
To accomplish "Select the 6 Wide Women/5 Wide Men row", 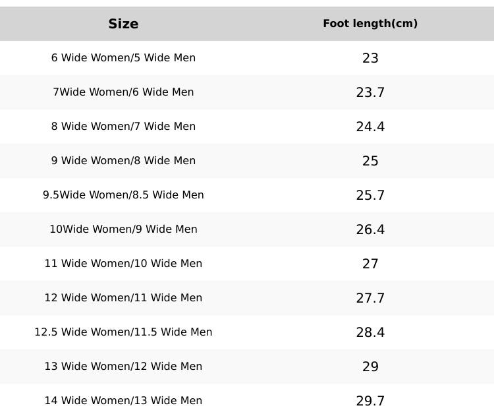I will tap(123, 58).
